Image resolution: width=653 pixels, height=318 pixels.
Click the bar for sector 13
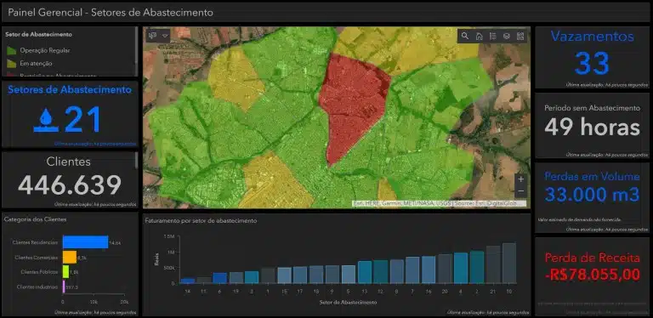365,272
